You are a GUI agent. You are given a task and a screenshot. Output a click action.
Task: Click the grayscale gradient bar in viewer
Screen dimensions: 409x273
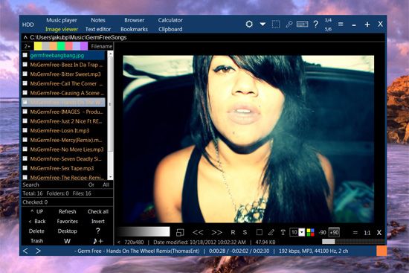[x=144, y=232]
